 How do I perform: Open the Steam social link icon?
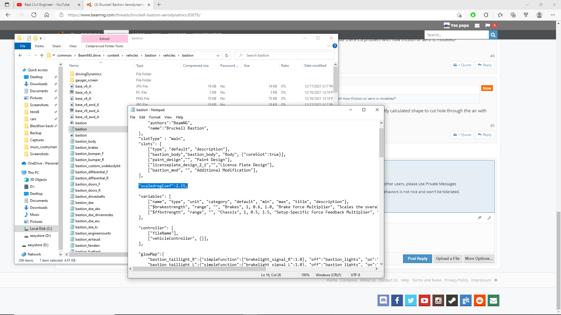(452, 300)
